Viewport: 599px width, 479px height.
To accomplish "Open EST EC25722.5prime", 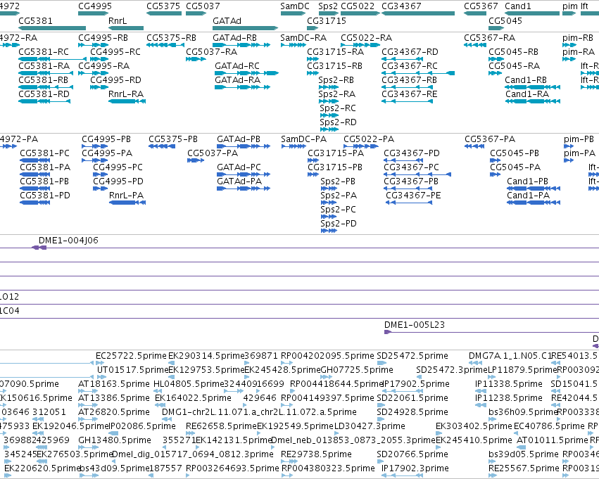I will click(131, 356).
